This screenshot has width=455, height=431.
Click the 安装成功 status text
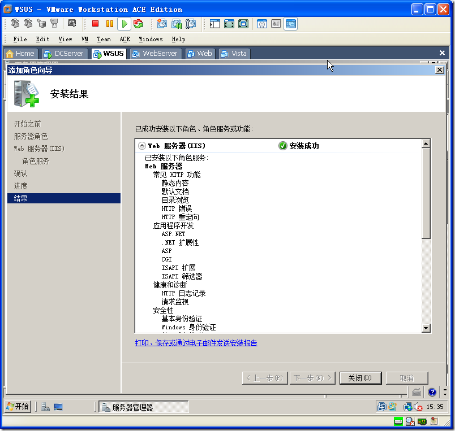pos(304,146)
